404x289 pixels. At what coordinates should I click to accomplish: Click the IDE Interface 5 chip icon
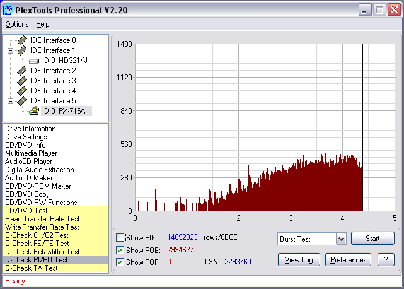(22, 100)
